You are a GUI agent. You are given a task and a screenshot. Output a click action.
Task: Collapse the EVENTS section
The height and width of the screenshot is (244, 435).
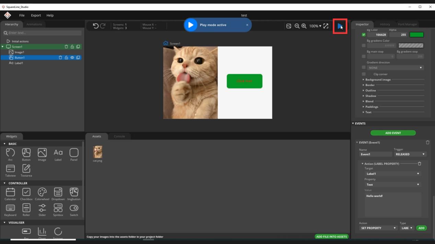pos(353,124)
